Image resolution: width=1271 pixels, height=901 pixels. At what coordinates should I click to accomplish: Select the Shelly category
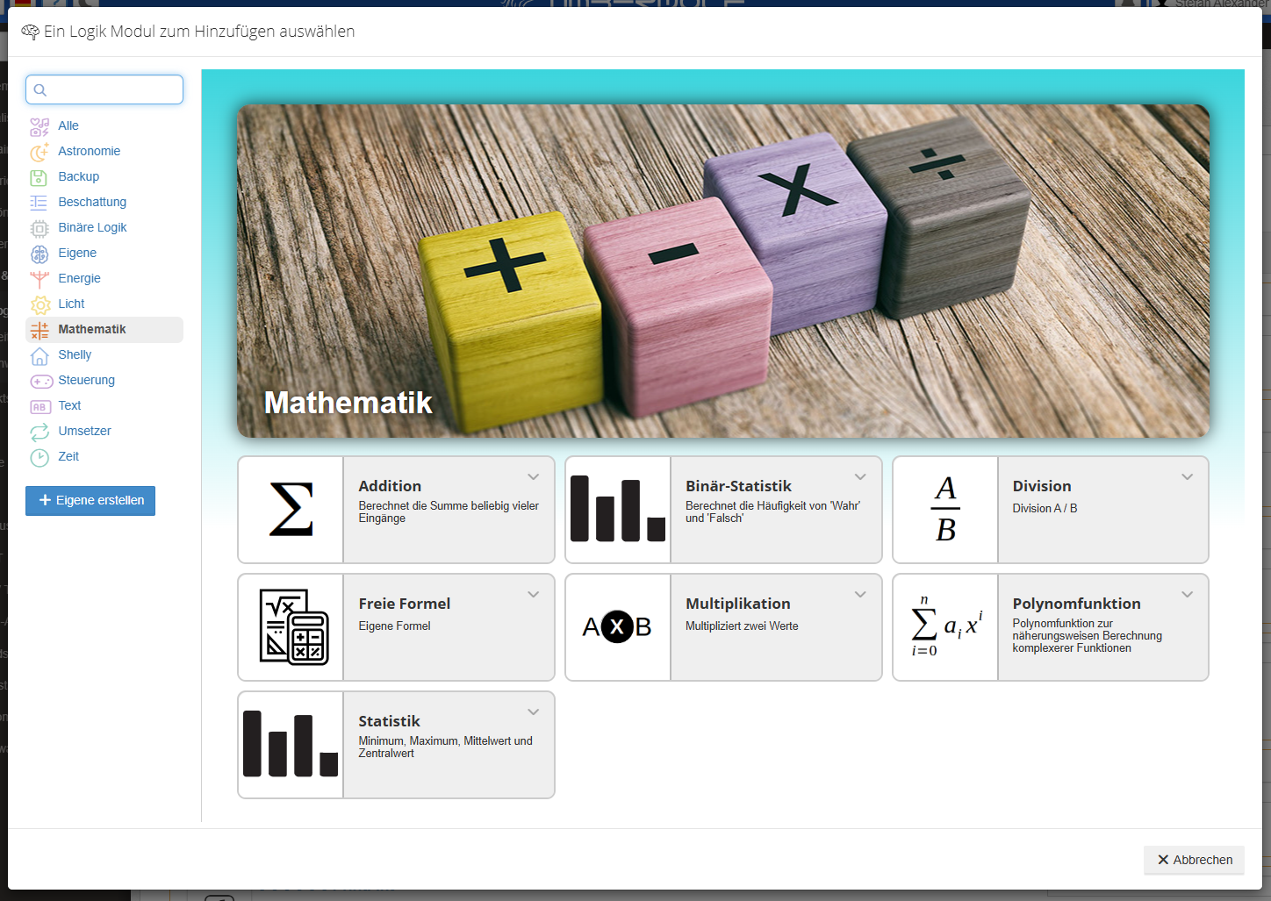point(75,354)
